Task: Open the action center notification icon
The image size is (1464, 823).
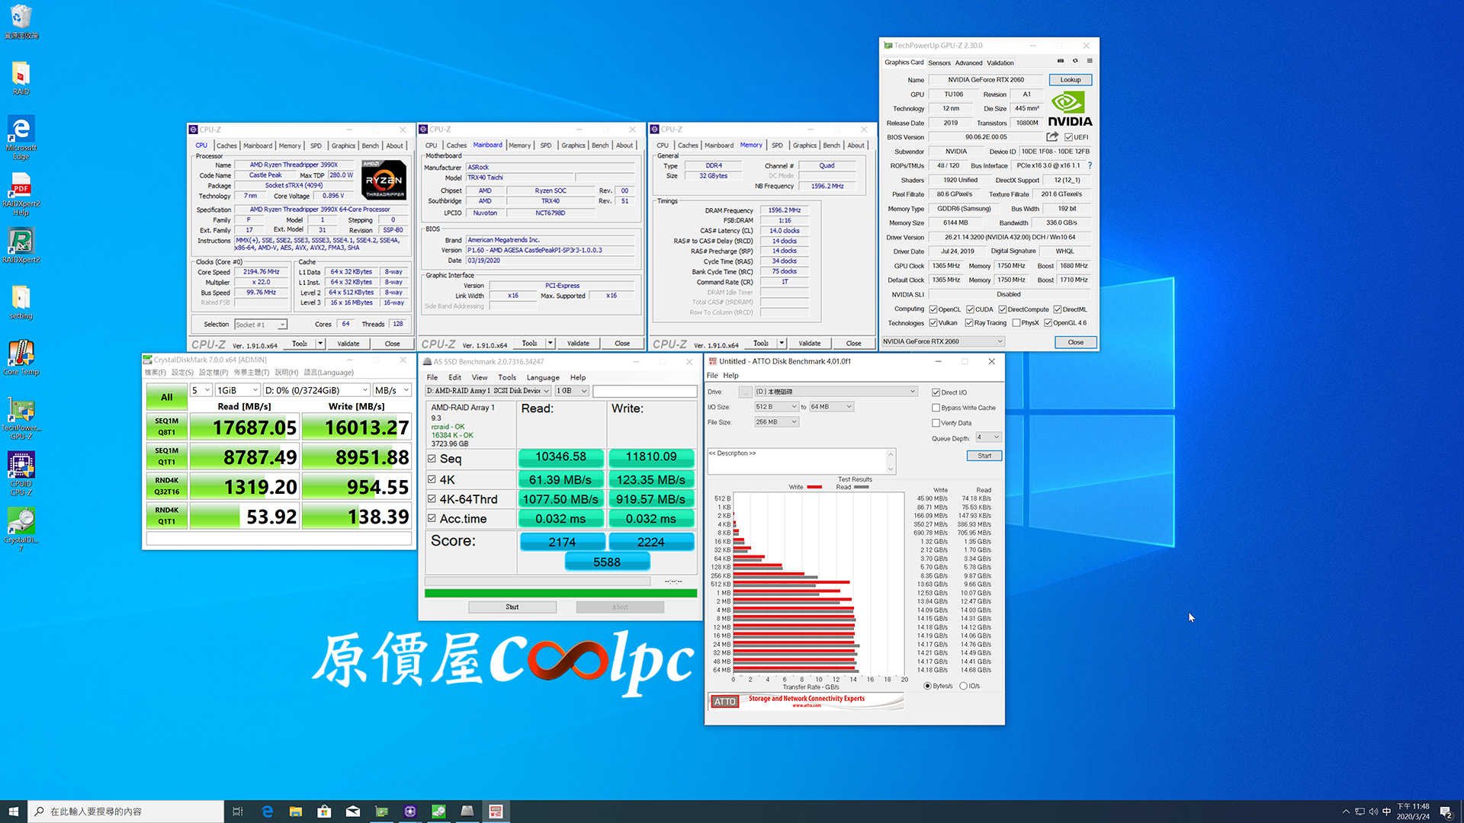Action: tap(1446, 812)
